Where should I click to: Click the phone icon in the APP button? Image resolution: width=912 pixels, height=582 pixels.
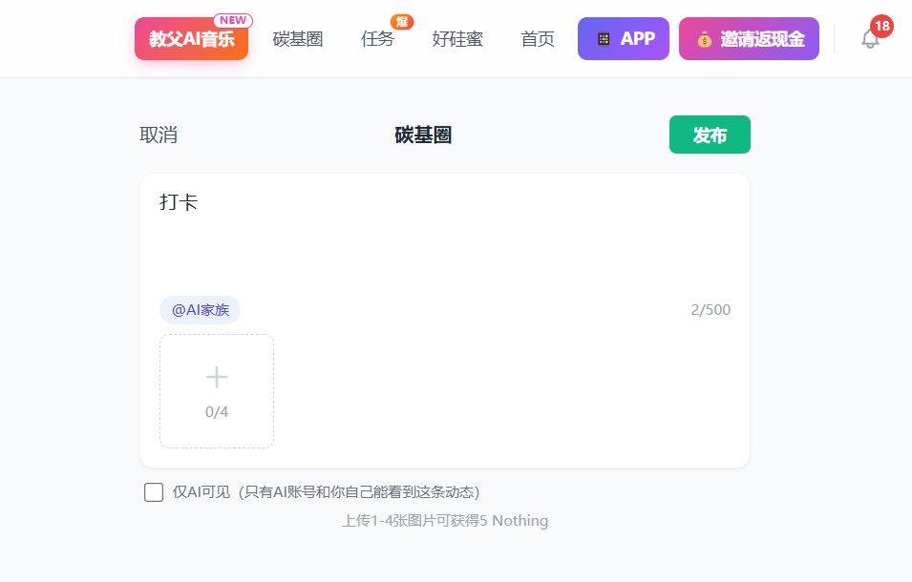tap(604, 39)
